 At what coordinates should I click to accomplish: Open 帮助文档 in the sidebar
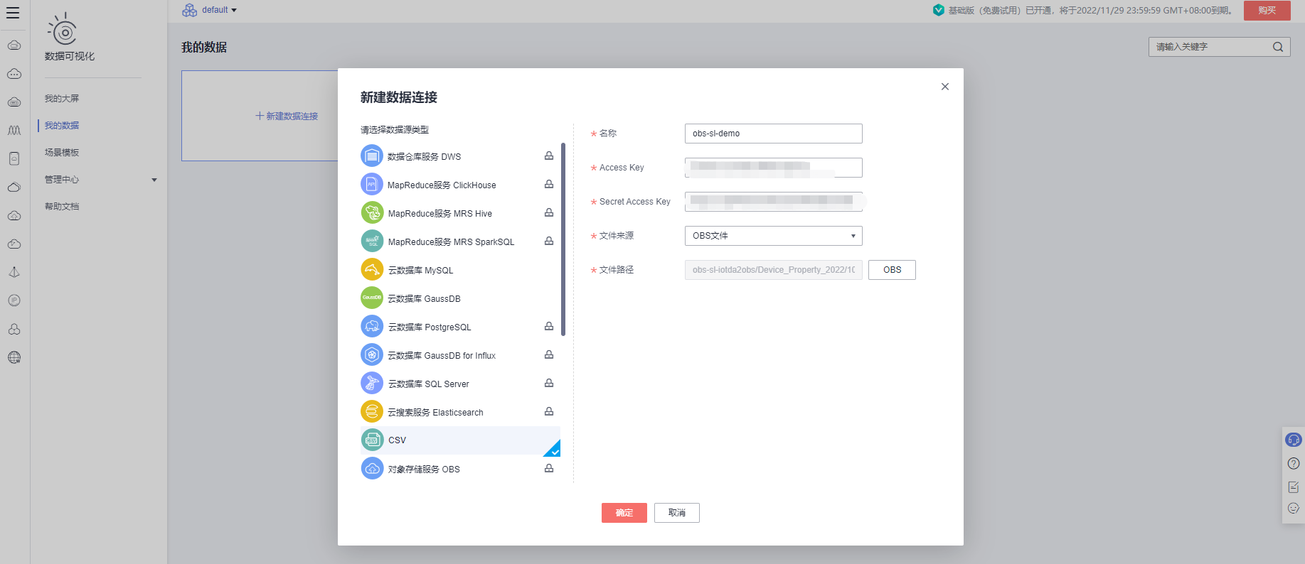point(62,207)
